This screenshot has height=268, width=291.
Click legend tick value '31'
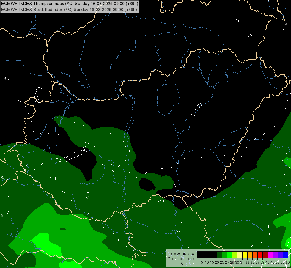click(x=242, y=262)
